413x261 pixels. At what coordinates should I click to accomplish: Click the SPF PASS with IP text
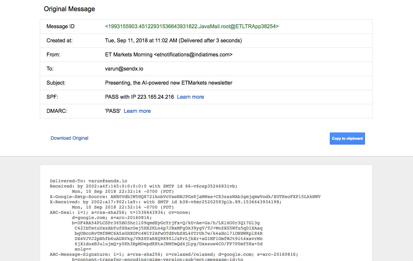(x=139, y=97)
